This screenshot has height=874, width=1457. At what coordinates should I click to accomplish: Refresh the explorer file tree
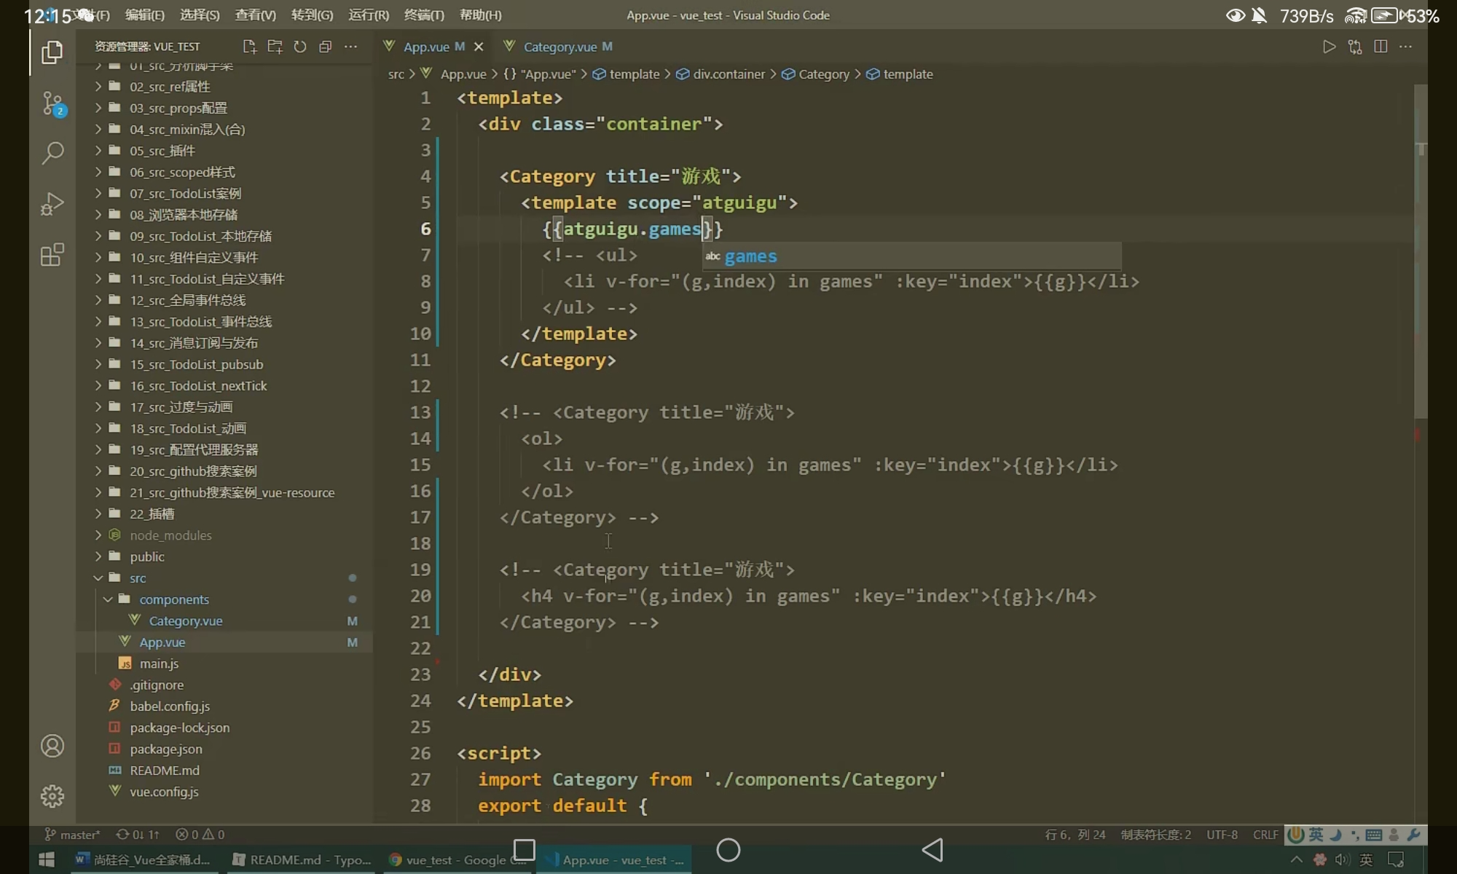point(300,47)
